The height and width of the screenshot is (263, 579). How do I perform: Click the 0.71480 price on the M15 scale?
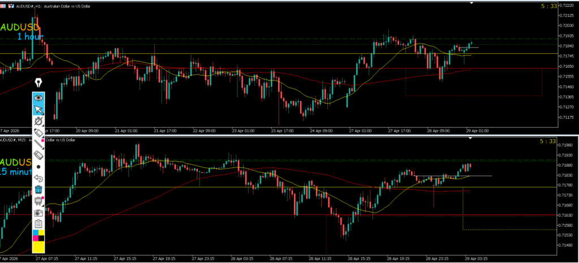click(x=567, y=245)
